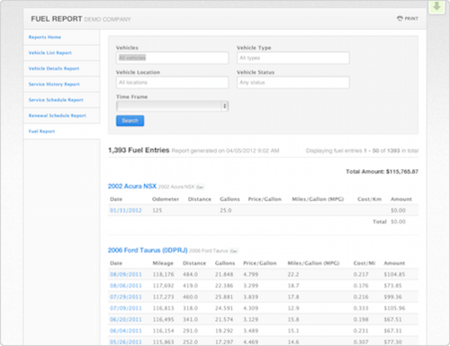Click the Vehicle Type field

(x=293, y=58)
